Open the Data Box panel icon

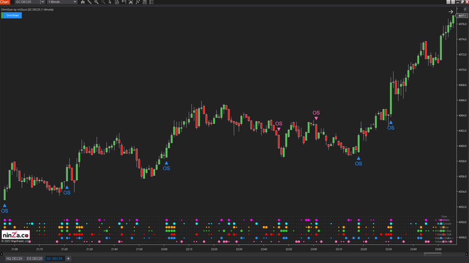coord(117,2)
